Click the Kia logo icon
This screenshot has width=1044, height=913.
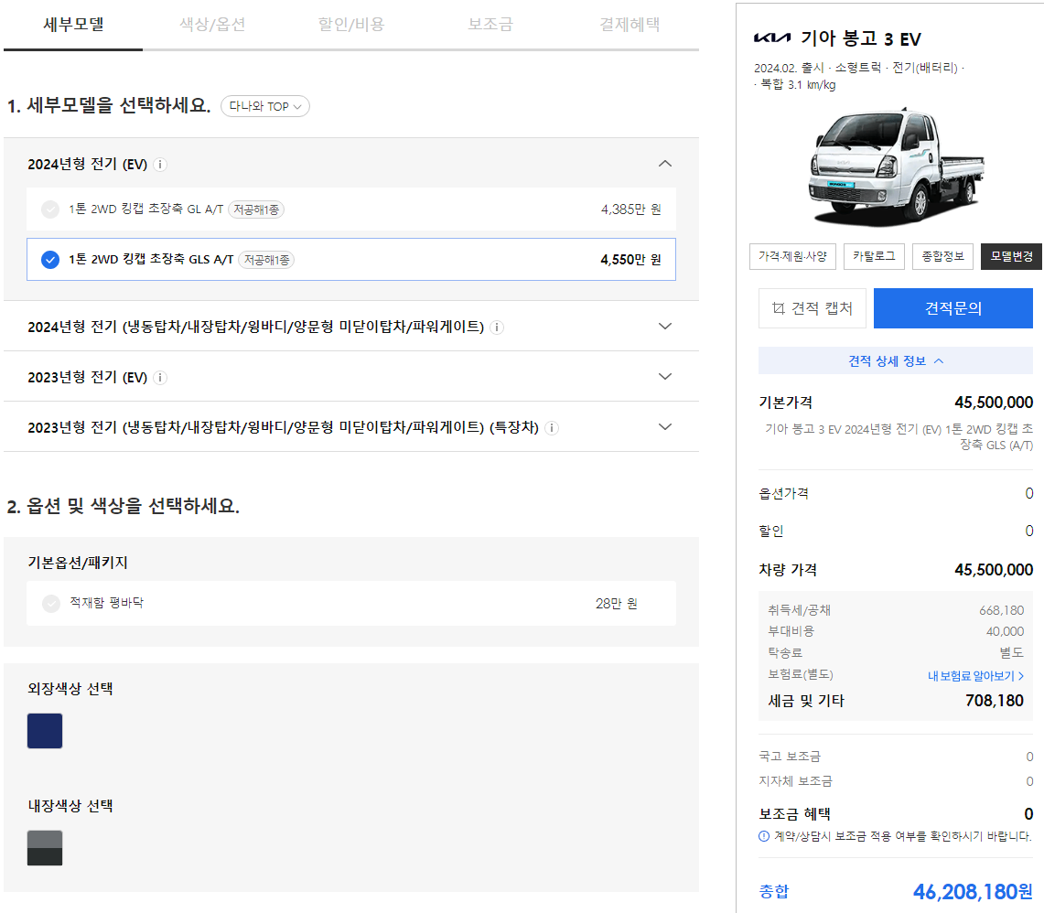click(x=772, y=38)
